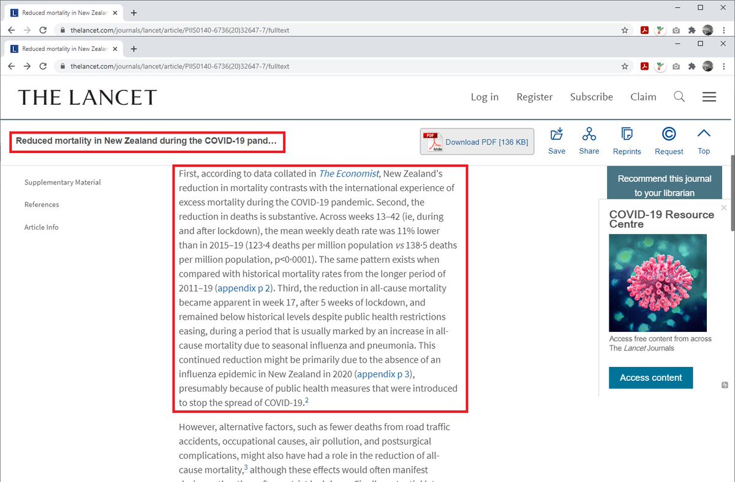Click the camera screenshot extension in the front window
The image size is (735, 482).
coord(676,66)
